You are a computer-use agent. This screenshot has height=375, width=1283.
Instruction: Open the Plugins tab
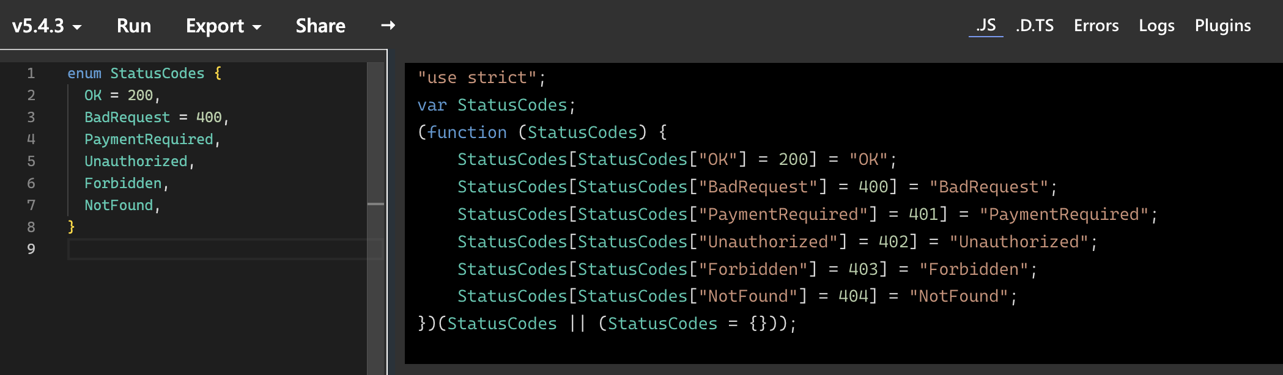click(1222, 26)
